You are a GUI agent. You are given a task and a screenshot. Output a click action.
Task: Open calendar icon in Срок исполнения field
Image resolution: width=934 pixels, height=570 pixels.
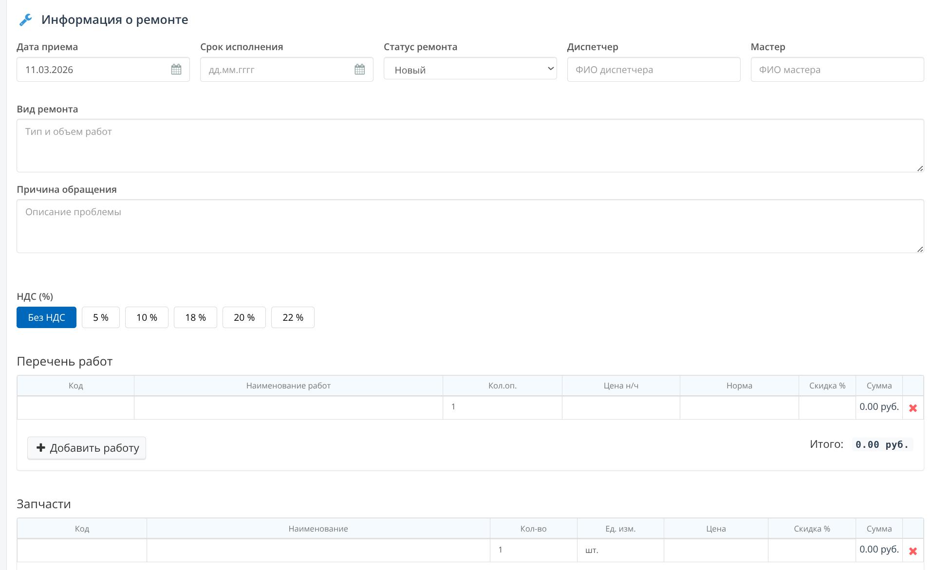click(359, 70)
